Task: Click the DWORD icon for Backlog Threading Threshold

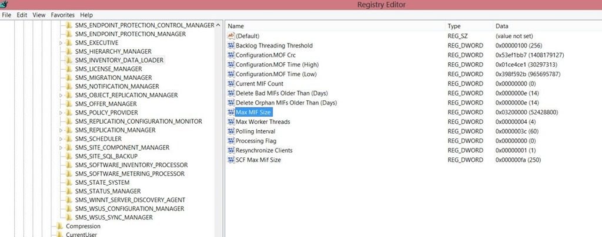Action: [230, 46]
